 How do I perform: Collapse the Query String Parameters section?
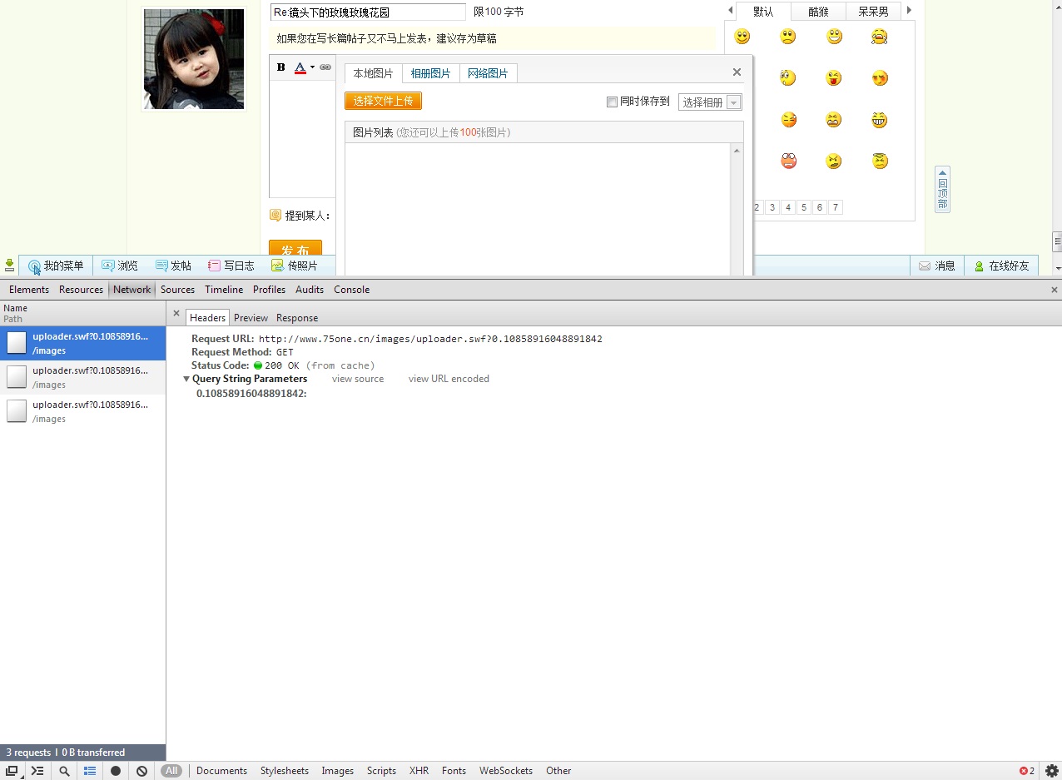point(187,379)
